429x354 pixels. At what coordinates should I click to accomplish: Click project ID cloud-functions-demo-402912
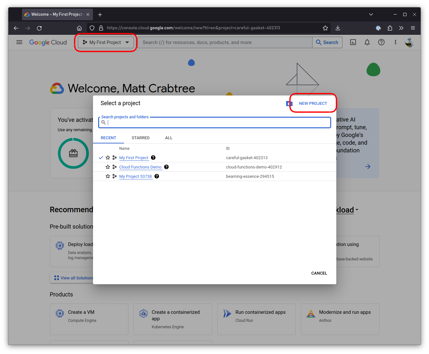point(254,167)
